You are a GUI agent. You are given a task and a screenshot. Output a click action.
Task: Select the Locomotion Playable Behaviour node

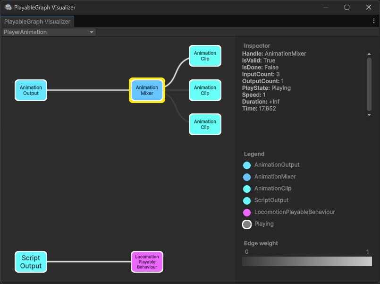(x=147, y=261)
